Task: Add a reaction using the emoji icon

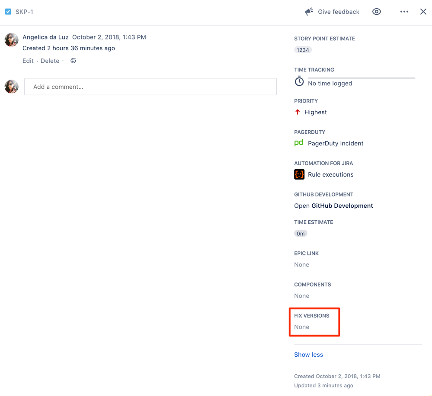Action: point(73,61)
